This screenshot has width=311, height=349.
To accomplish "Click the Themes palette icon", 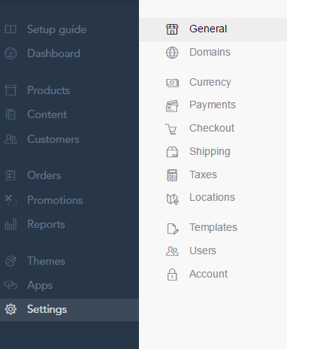I will 11,261.
